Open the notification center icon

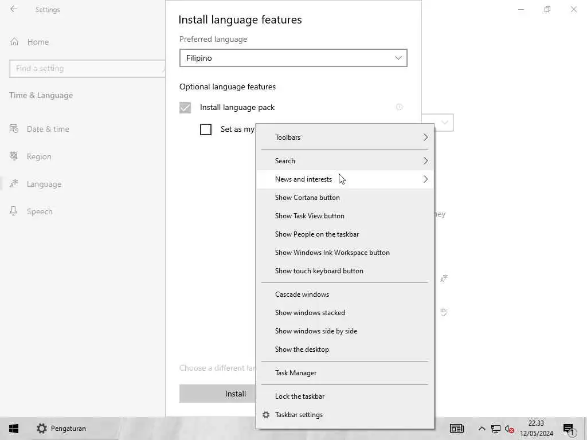tap(568, 429)
